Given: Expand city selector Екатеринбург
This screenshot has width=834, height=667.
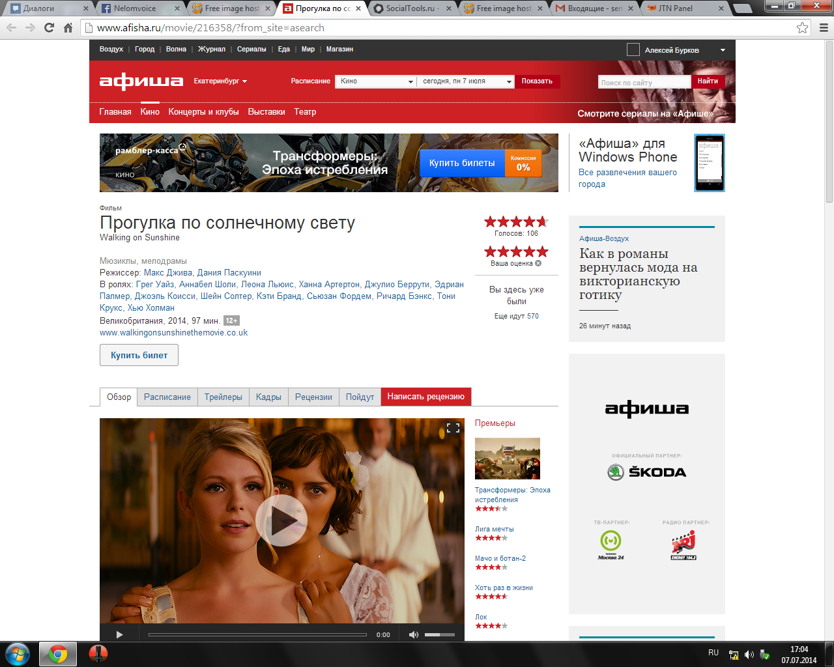Looking at the screenshot, I should point(220,81).
